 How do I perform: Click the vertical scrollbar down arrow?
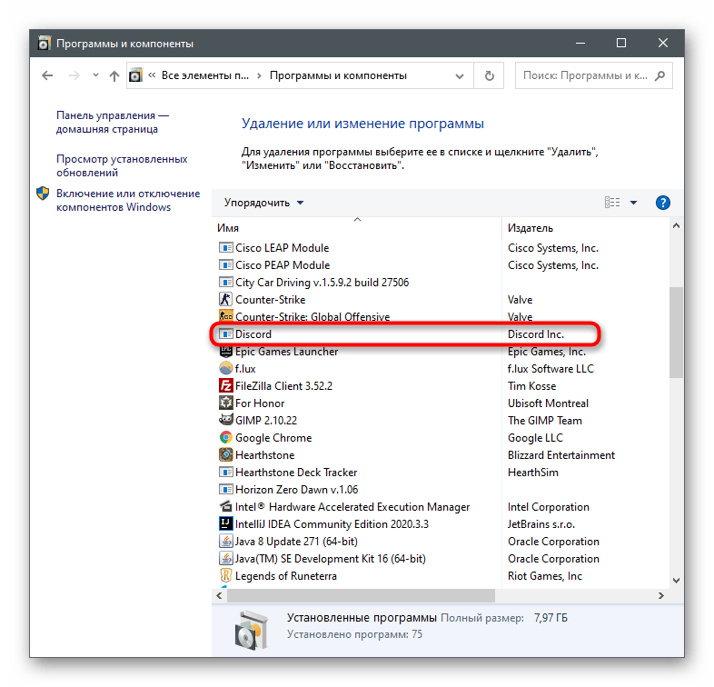coord(676,581)
